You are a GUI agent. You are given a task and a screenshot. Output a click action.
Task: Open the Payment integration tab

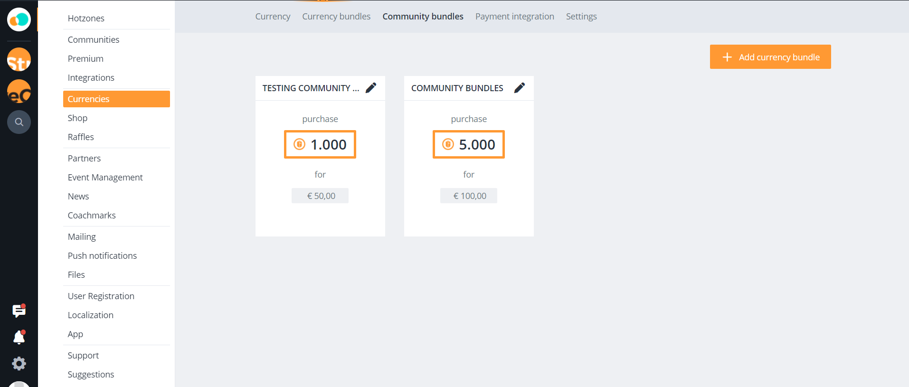[x=514, y=17]
